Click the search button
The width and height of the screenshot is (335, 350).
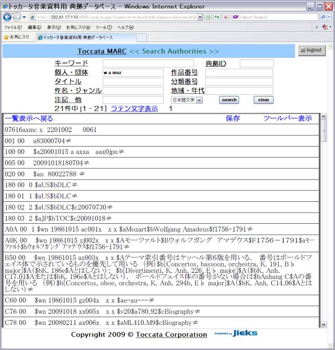point(229,100)
